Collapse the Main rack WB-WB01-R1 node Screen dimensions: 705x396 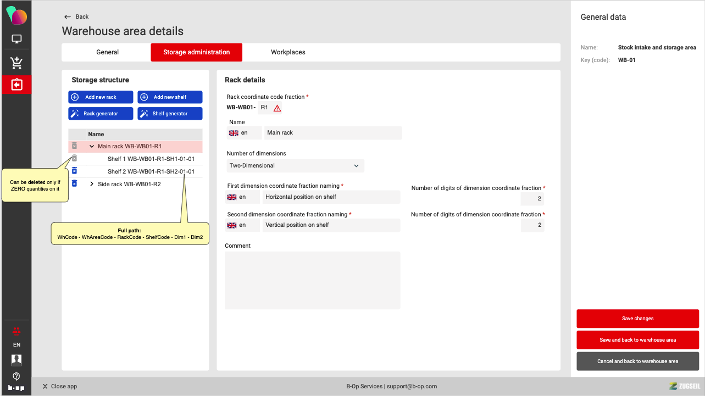[92, 147]
